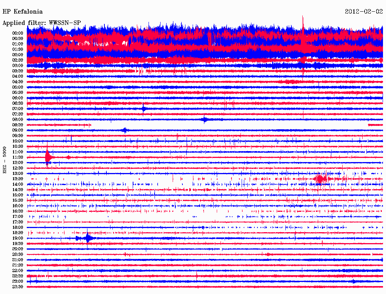Click the 14:30 time label

pos(17,190)
